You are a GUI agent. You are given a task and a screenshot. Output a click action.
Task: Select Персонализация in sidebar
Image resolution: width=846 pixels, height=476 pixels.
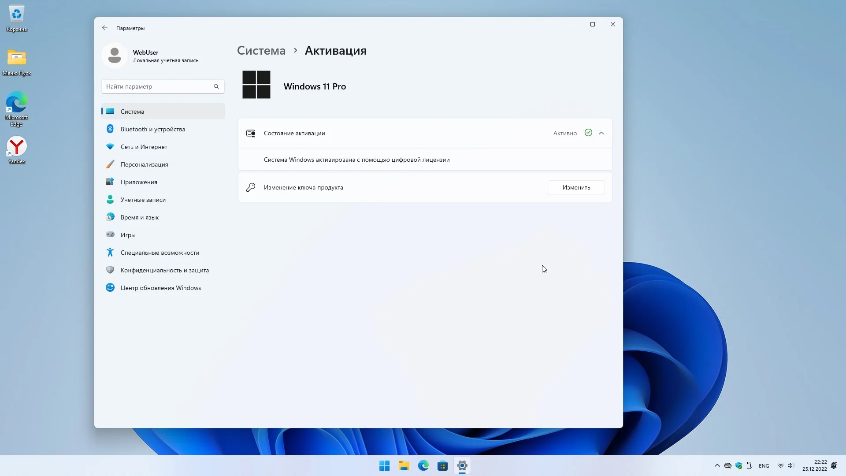click(x=144, y=164)
